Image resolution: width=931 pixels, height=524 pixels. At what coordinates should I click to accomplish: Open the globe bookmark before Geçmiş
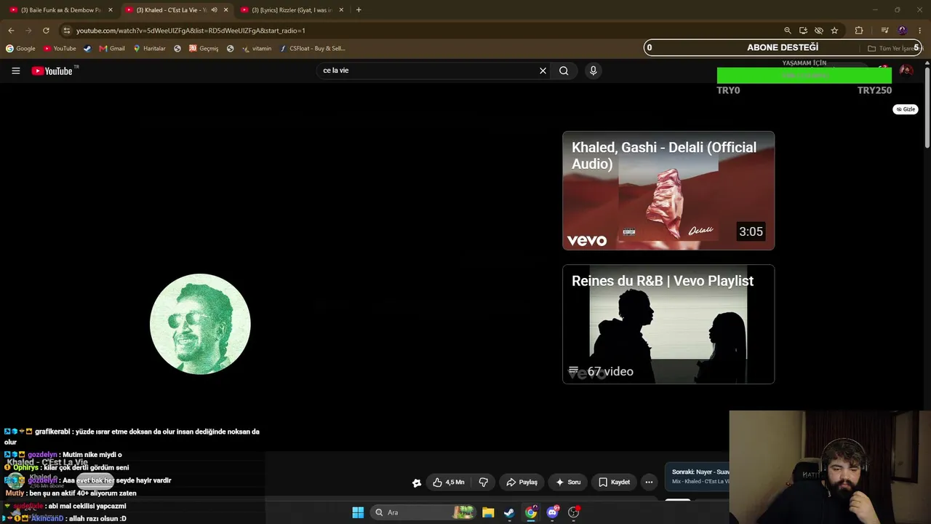tap(177, 49)
